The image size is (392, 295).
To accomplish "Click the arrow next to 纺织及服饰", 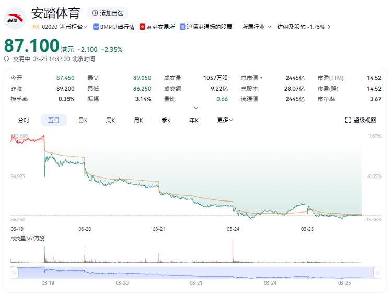I will click(x=329, y=27).
